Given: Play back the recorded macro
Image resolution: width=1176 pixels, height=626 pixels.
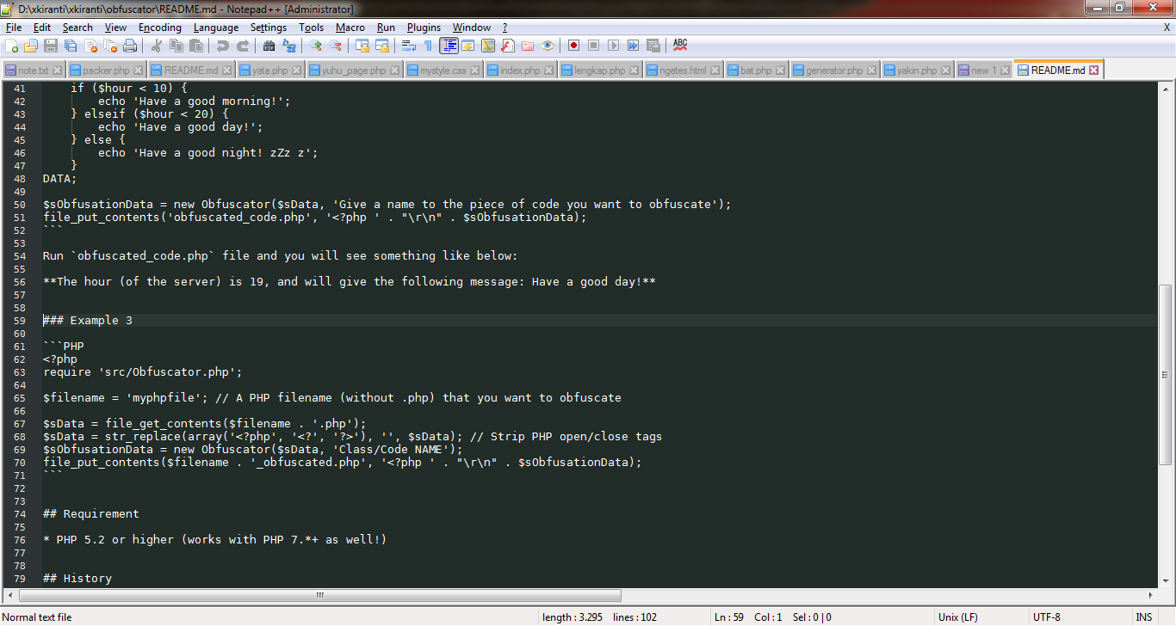Looking at the screenshot, I should point(613,46).
